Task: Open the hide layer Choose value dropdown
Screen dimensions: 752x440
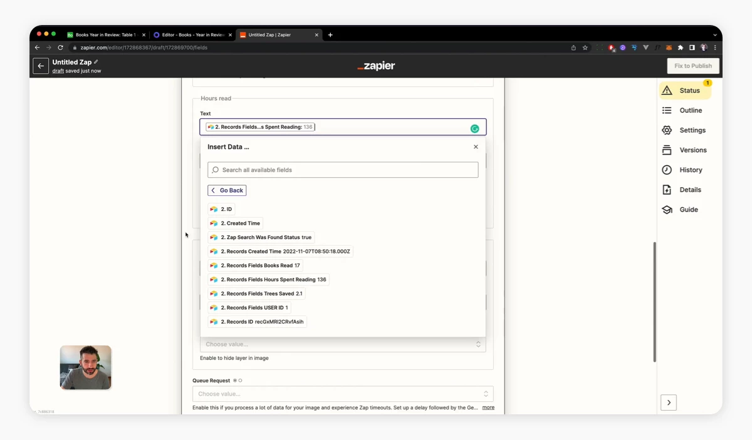Action: point(343,344)
